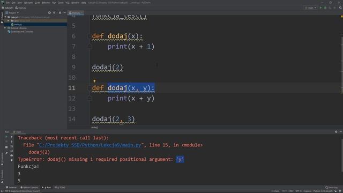Click the TypeError message in console
Image resolution: width=343 pixels, height=193 pixels.
[101, 159]
